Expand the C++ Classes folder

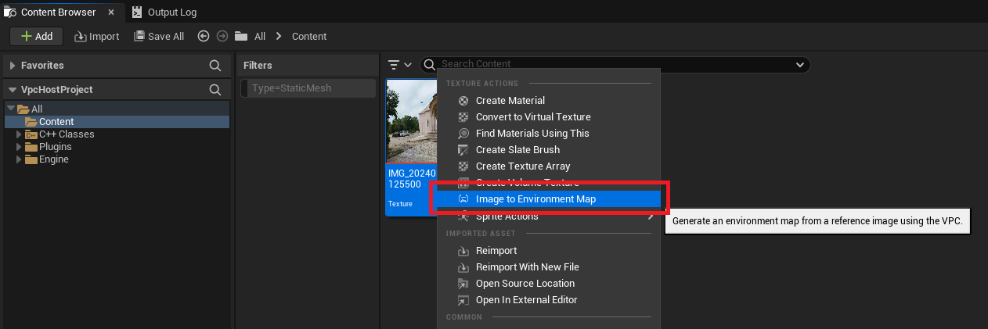coord(19,134)
